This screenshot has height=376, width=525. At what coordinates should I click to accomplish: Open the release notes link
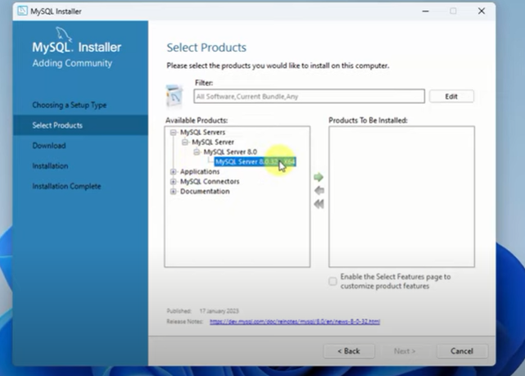tap(295, 321)
